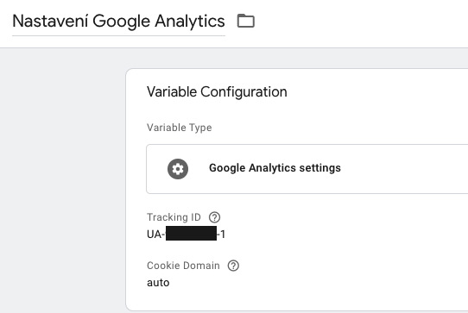
Task: Click the -1 suffix of the tracking ID
Action: pyautogui.click(x=221, y=235)
